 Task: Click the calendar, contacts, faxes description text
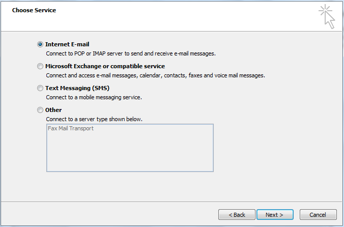155,75
